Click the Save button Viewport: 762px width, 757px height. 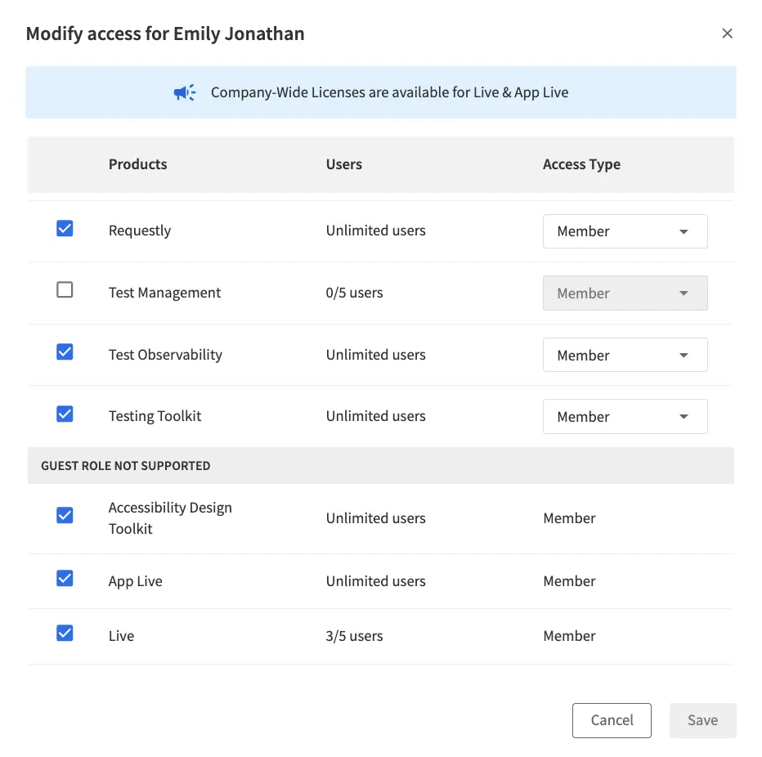coord(702,720)
